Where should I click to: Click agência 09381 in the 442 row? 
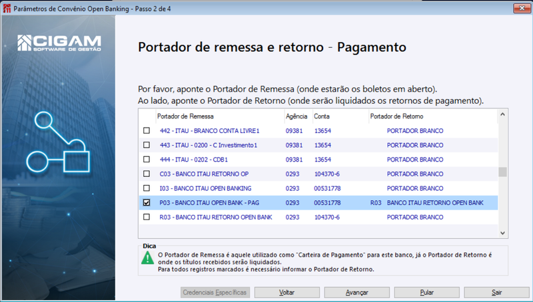[x=294, y=130]
